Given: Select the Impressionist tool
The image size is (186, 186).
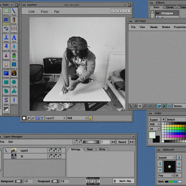Looking at the screenshot, I should point(14,74).
